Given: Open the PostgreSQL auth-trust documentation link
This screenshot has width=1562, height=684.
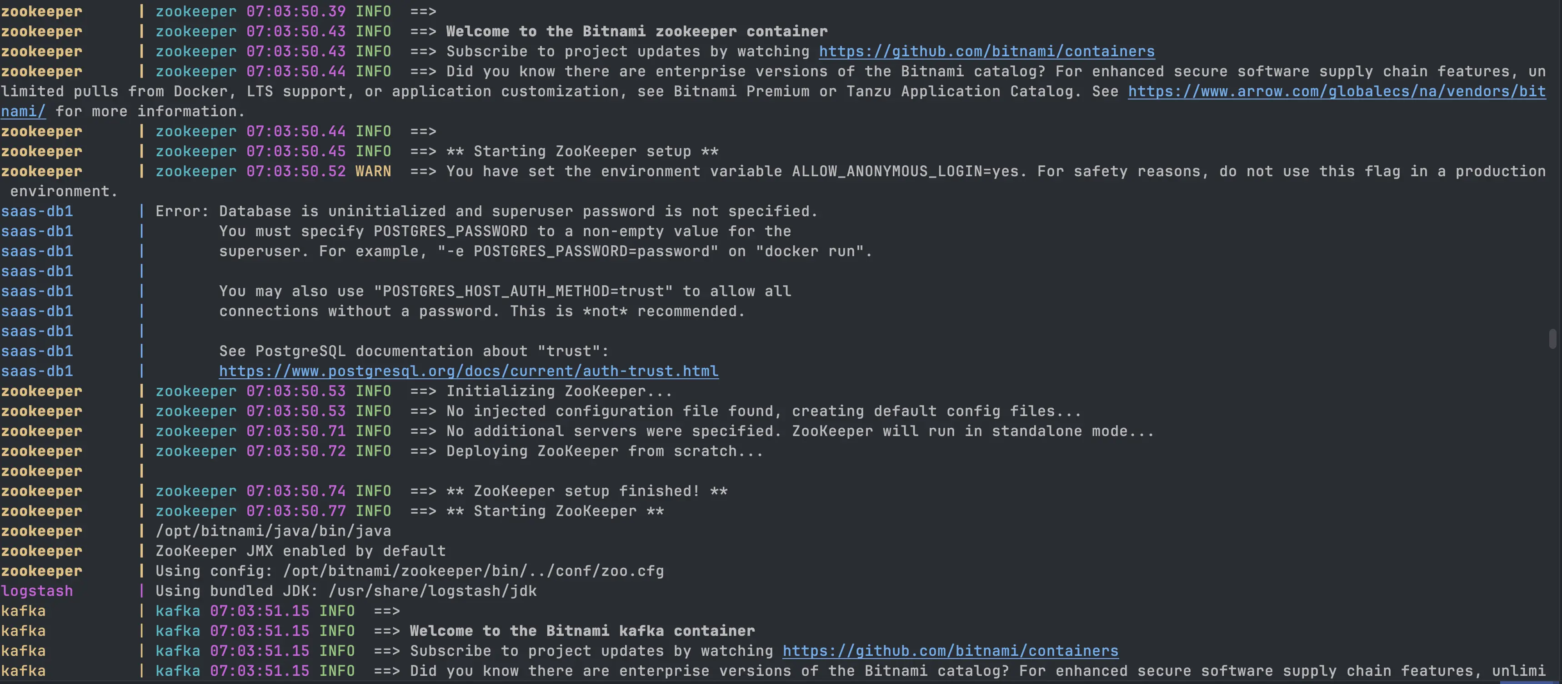Looking at the screenshot, I should (468, 372).
